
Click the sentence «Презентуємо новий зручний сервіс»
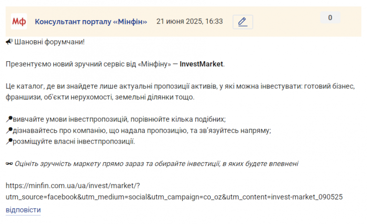pyautogui.click(x=115, y=64)
